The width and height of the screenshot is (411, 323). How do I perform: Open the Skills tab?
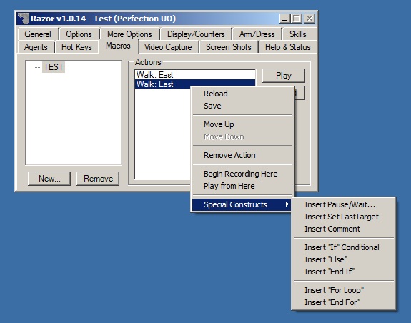[x=298, y=34]
